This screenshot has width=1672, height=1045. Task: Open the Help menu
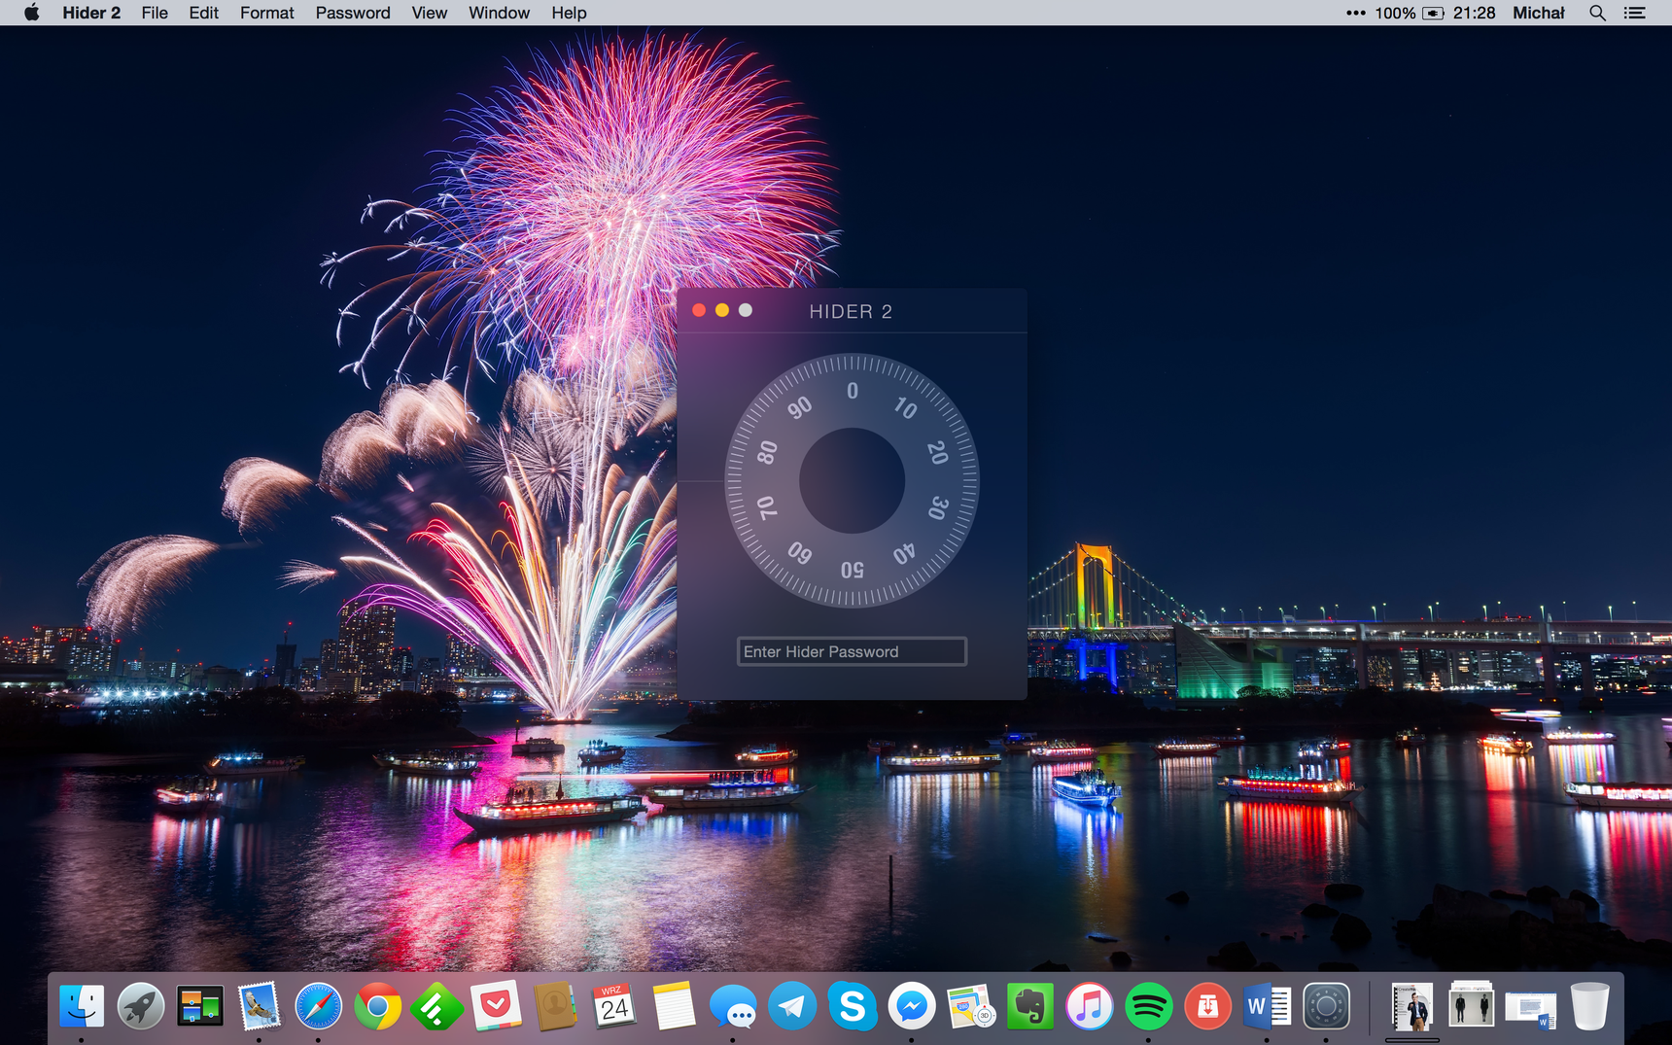569,13
